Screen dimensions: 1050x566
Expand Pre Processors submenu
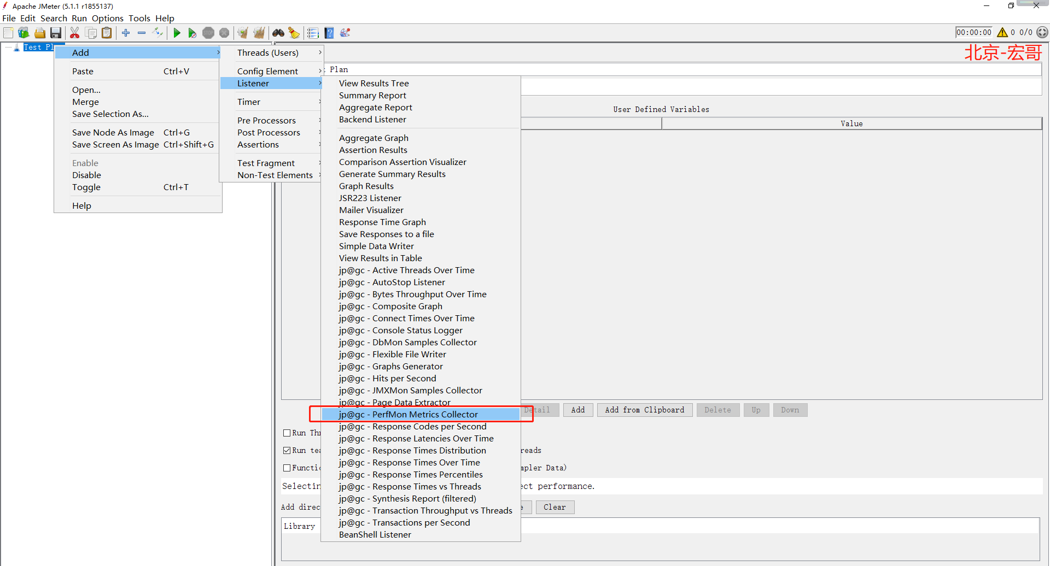pyautogui.click(x=271, y=120)
